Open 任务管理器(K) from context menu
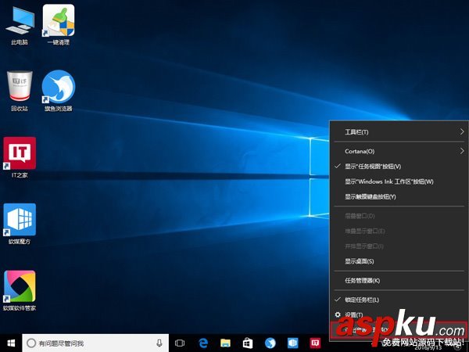Screen dimensions: 469x352 [x=399, y=281]
